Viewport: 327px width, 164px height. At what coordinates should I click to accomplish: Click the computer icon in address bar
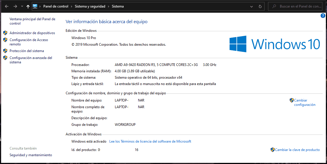35,6
